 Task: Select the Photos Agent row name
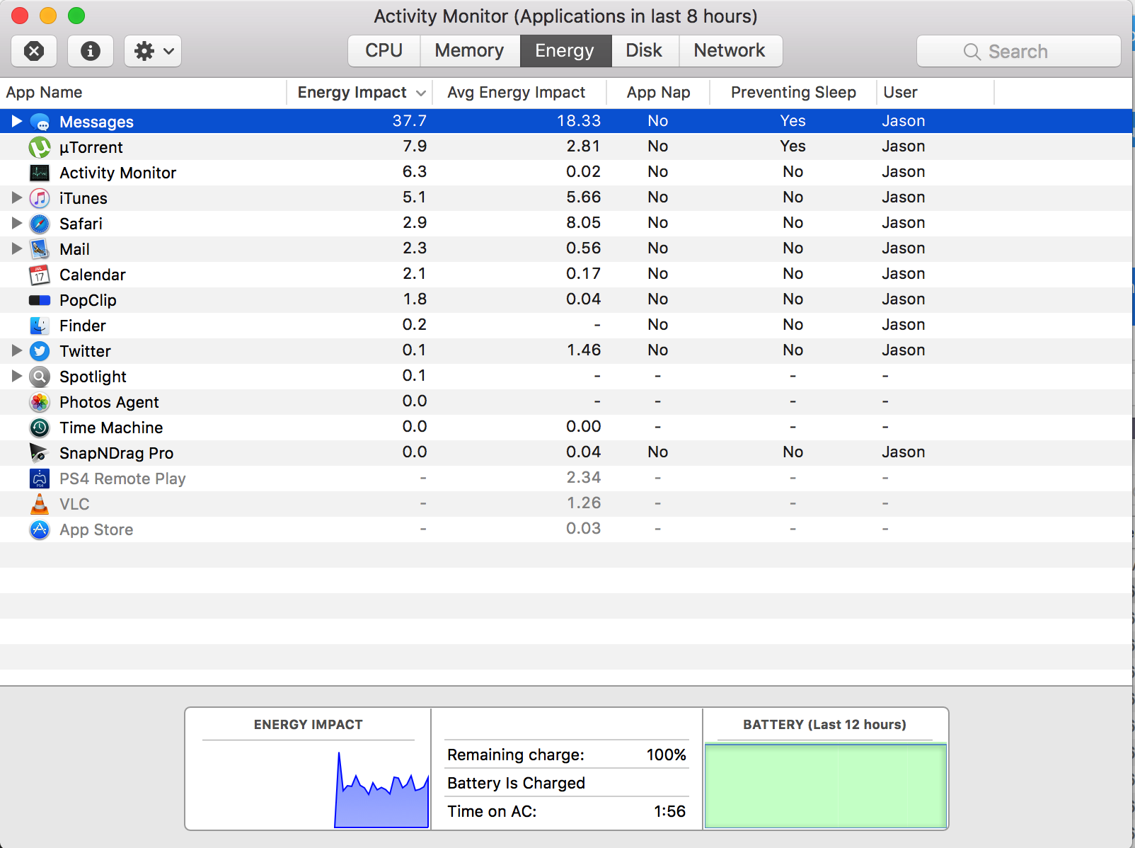tap(109, 402)
